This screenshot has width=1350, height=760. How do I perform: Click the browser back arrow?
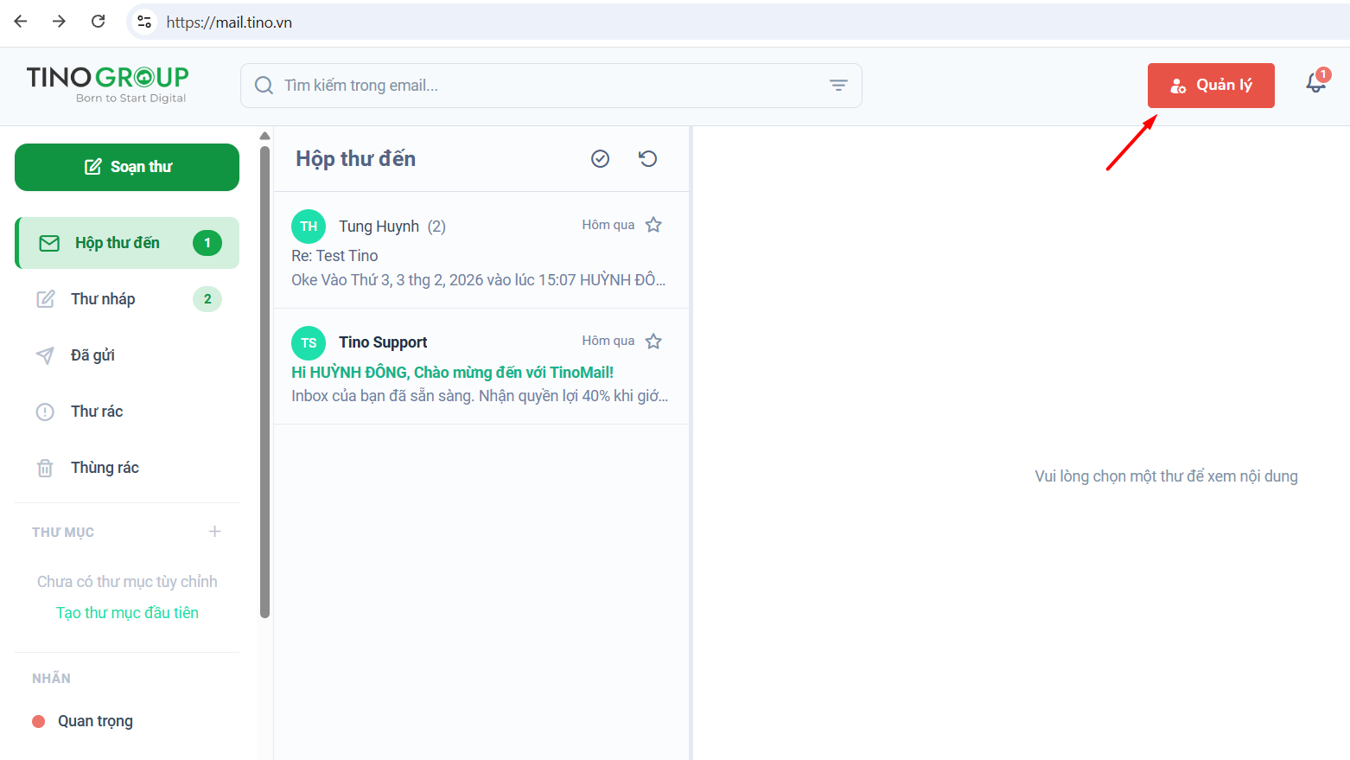[21, 22]
